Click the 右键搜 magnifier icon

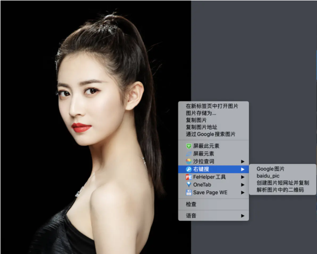pyautogui.click(x=189, y=169)
